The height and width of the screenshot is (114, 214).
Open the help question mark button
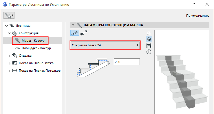(x=194, y=5)
